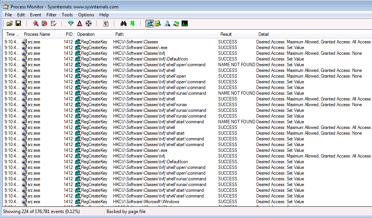Click the Save floppy disk icon

[18, 24]
